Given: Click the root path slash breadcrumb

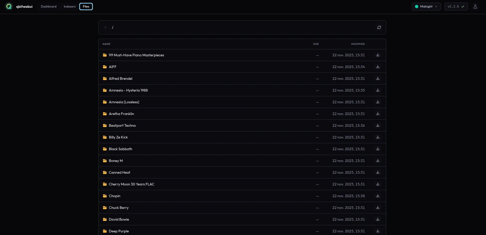Looking at the screenshot, I should click(x=113, y=27).
